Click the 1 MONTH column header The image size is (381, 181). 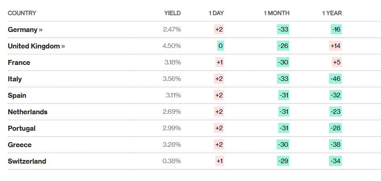pyautogui.click(x=277, y=13)
